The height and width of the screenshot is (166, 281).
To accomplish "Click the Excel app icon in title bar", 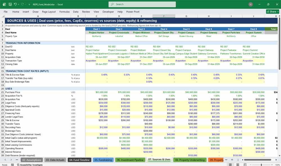I will click(x=4, y=4).
